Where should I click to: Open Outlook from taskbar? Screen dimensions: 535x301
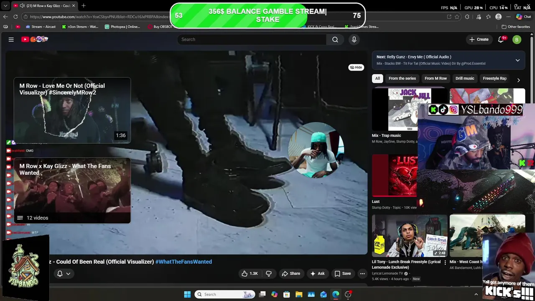(x=324, y=294)
